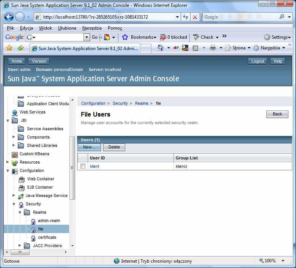The width and height of the screenshot is (296, 268).
Task: Click the Web Container icon in tree
Action: pos(22,180)
